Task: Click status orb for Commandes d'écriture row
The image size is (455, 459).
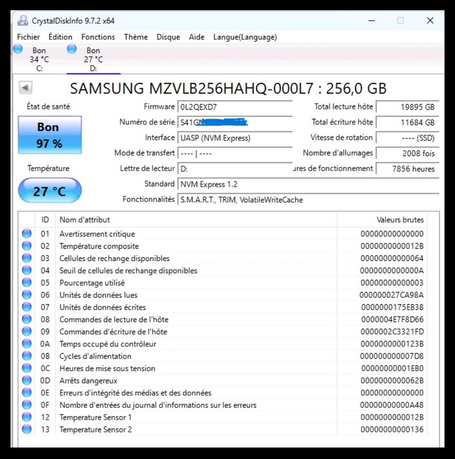Action: pyautogui.click(x=26, y=332)
